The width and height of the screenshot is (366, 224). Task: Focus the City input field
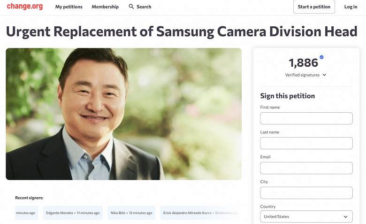[x=306, y=193]
